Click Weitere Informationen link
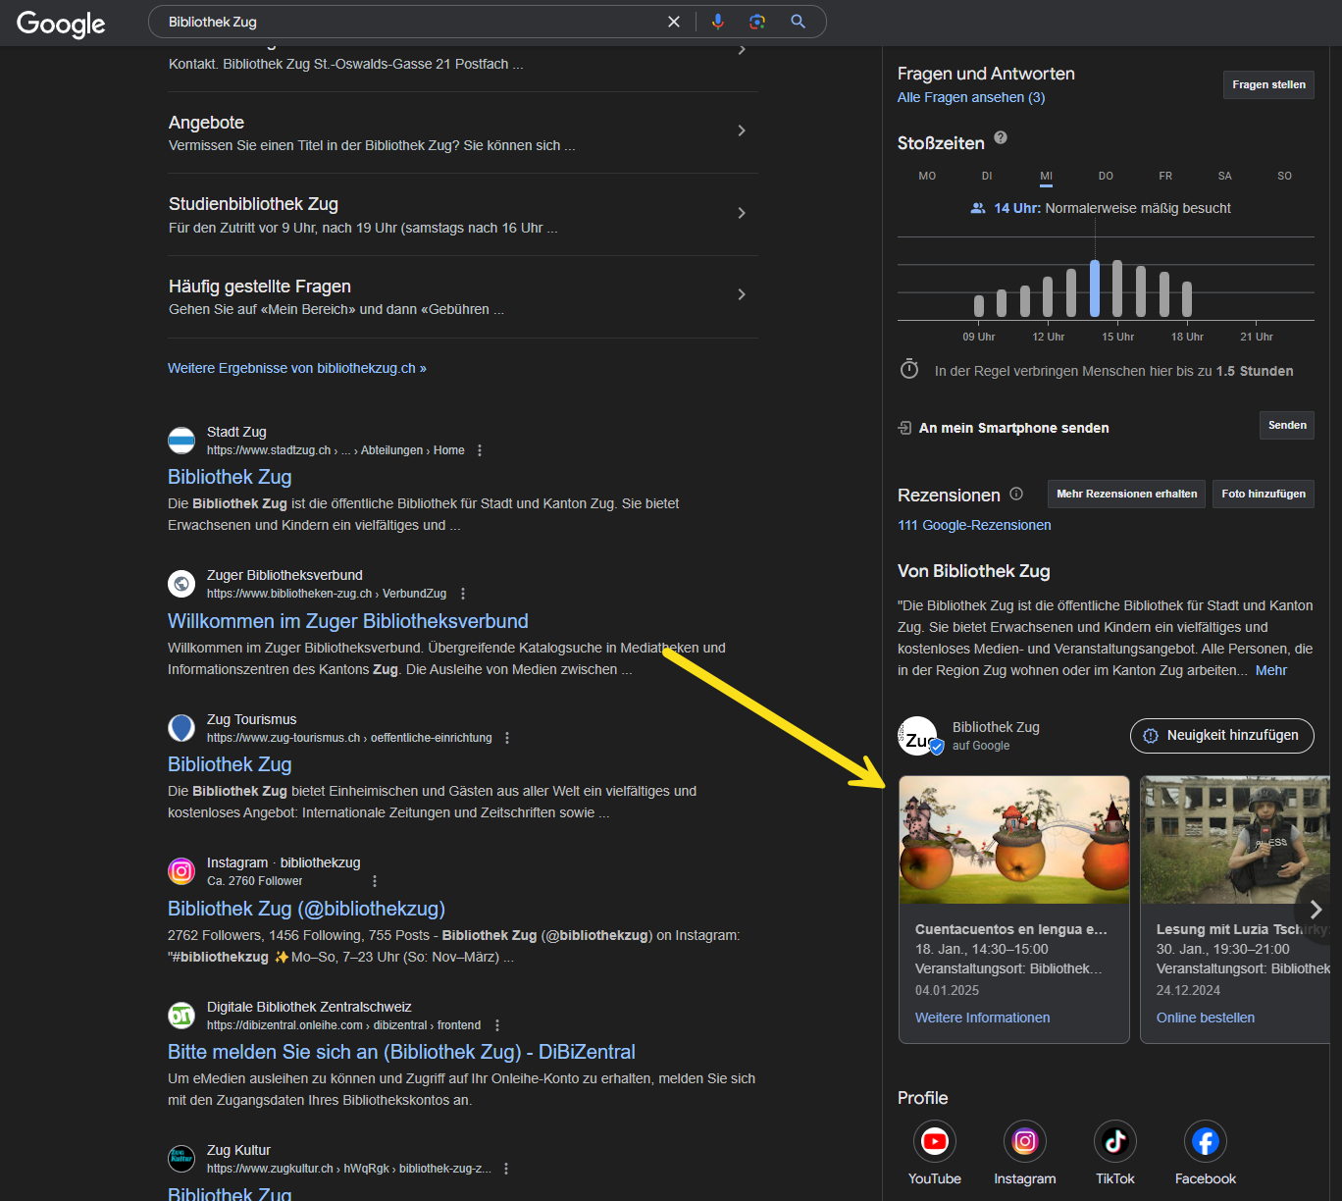 click(x=982, y=1018)
